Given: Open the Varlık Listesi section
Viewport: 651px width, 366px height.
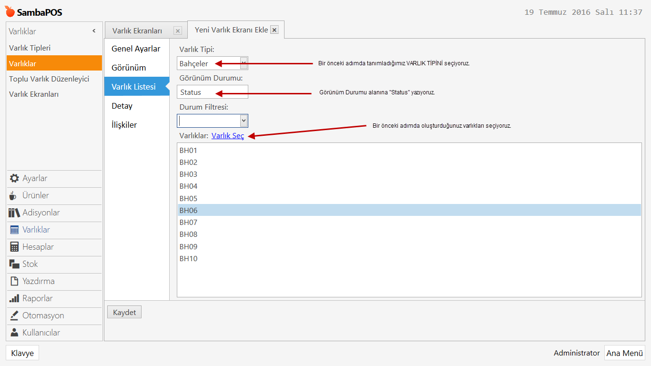Looking at the screenshot, I should pyautogui.click(x=137, y=87).
